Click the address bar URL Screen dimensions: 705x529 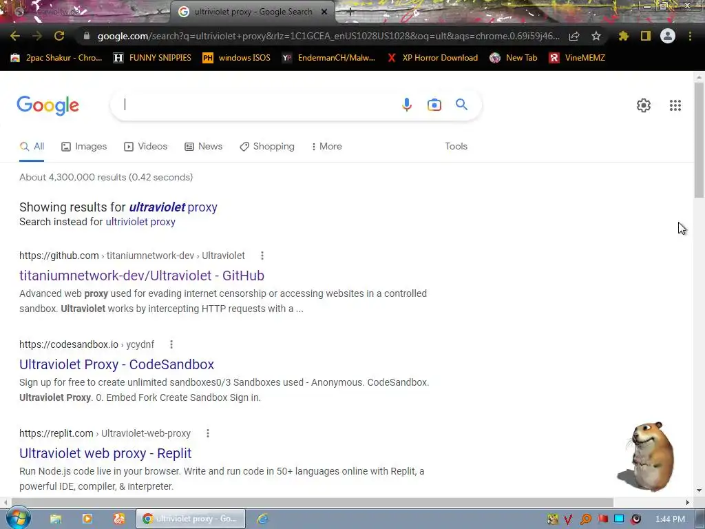(x=328, y=36)
